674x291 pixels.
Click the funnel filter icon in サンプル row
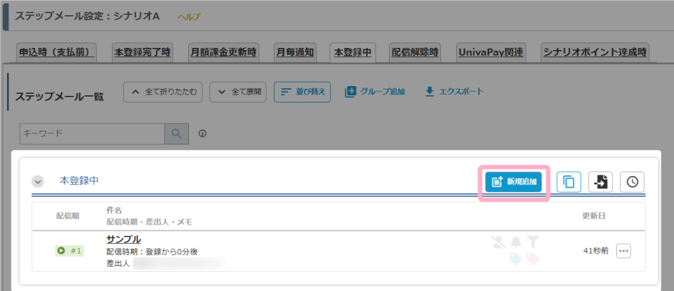(x=532, y=242)
